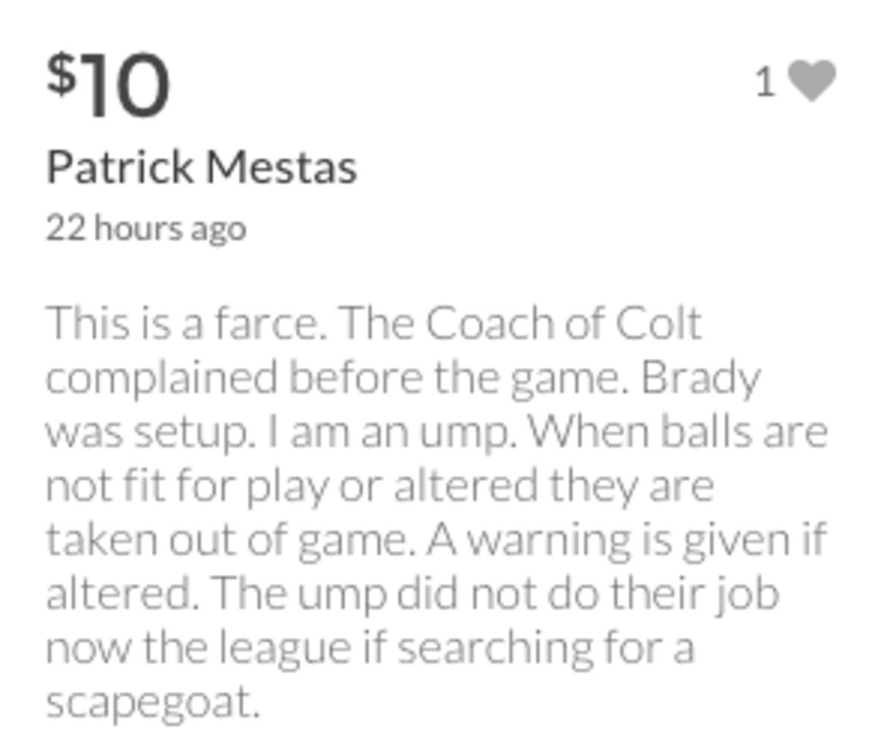Click the $10 donation amount
875x756 pixels.
click(x=106, y=82)
